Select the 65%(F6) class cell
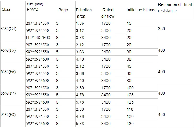 click(x=9, y=72)
